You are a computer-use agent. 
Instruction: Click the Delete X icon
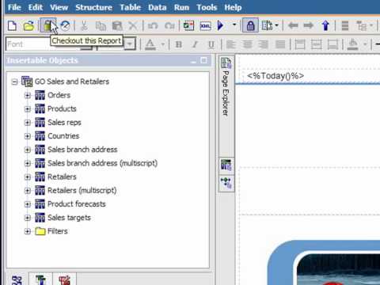(x=133, y=26)
